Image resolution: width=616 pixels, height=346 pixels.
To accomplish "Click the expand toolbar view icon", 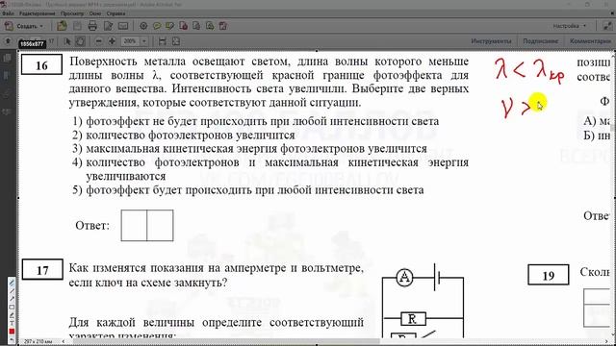I will click(x=607, y=26).
